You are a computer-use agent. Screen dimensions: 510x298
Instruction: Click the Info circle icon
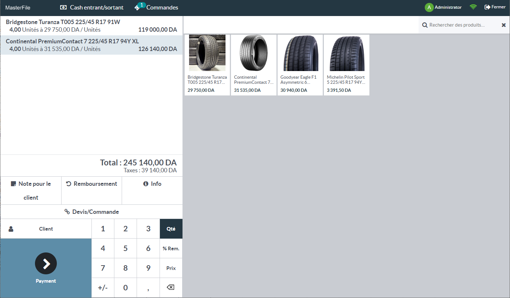pyautogui.click(x=146, y=184)
